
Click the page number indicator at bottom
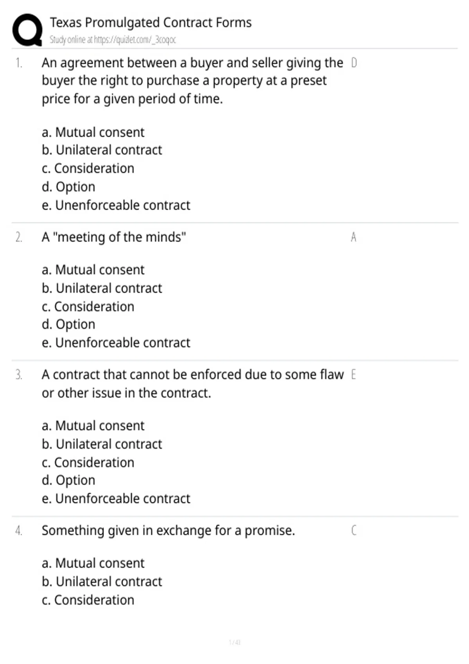click(234, 642)
